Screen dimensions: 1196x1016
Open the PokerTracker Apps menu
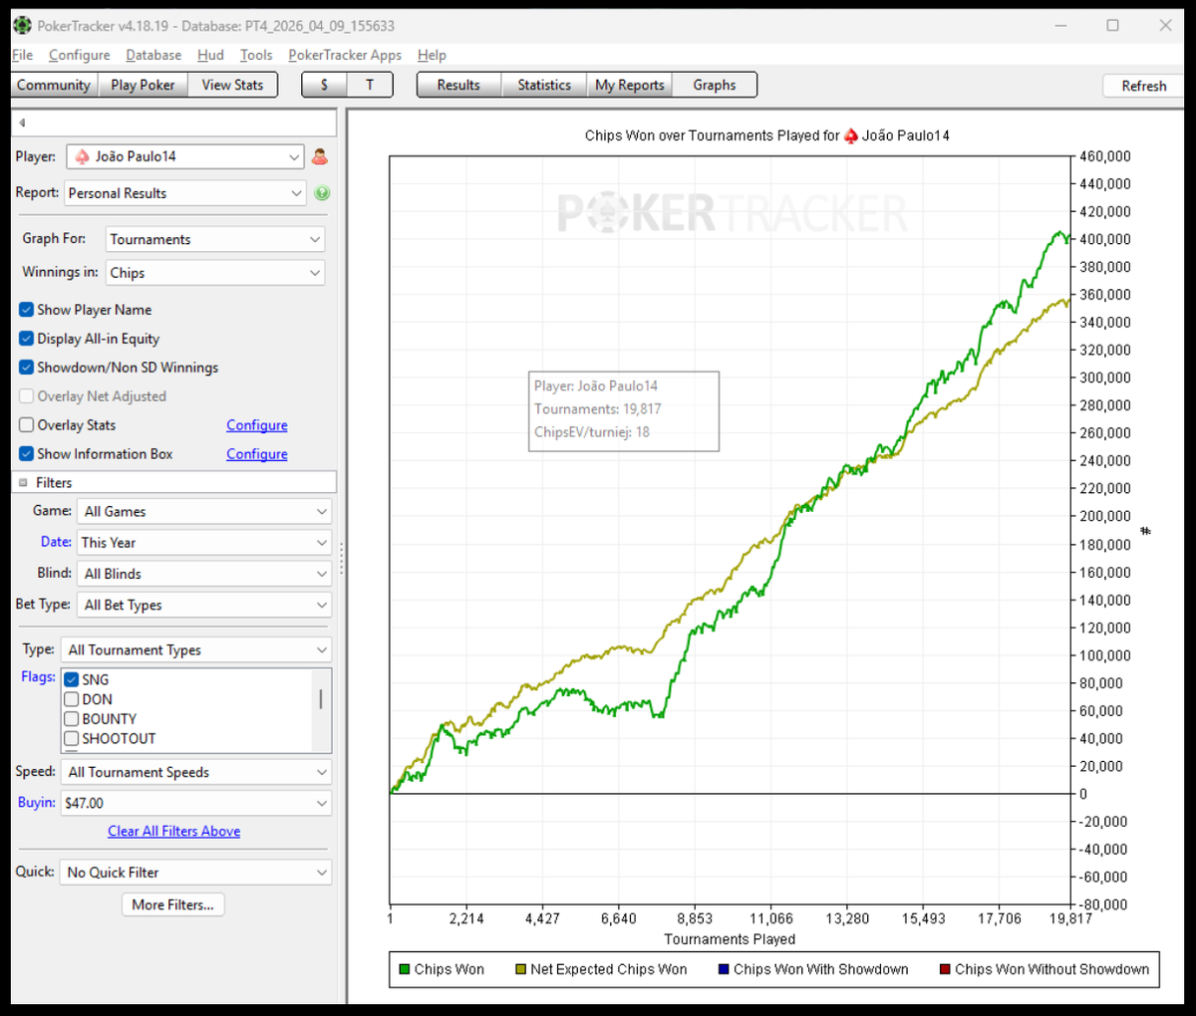pos(345,55)
